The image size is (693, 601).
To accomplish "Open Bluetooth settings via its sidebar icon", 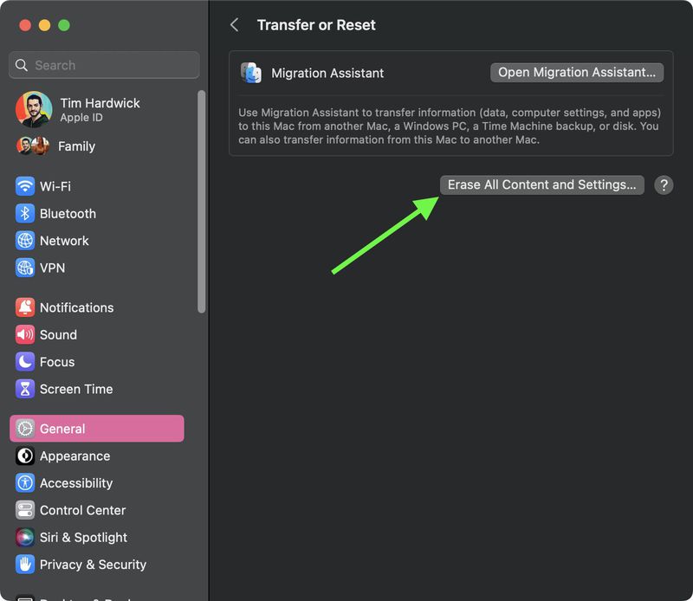I will (x=23, y=214).
